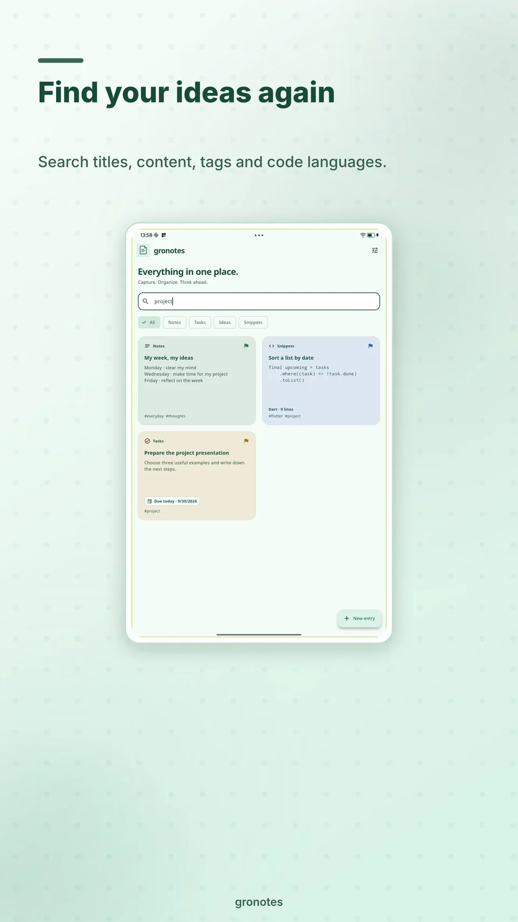Image resolution: width=518 pixels, height=922 pixels.
Task: Click the #project tag on the snippet card
Action: coord(292,416)
